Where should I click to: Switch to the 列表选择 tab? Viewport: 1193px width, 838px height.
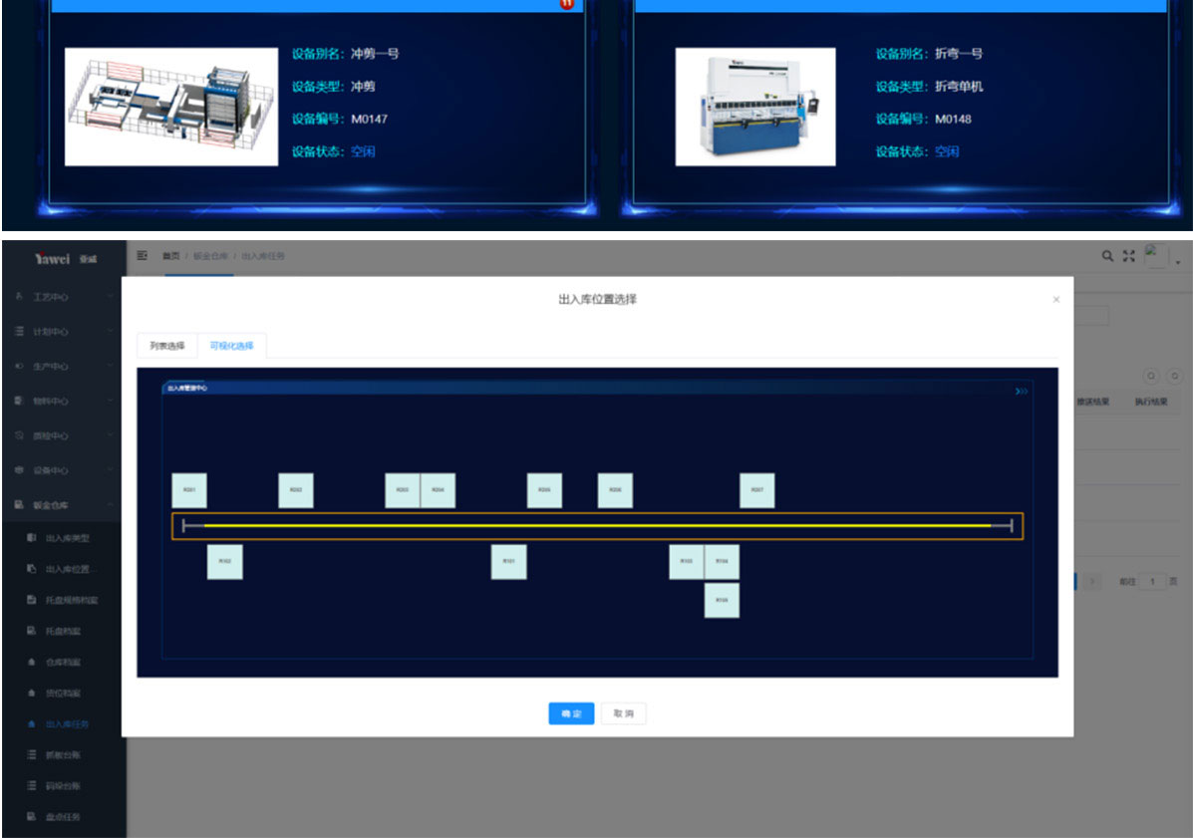click(167, 346)
